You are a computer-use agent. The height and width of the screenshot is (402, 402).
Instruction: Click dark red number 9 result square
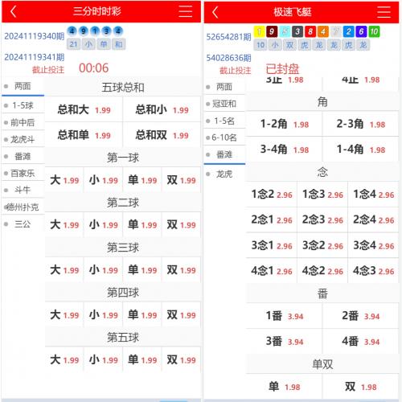click(x=272, y=31)
